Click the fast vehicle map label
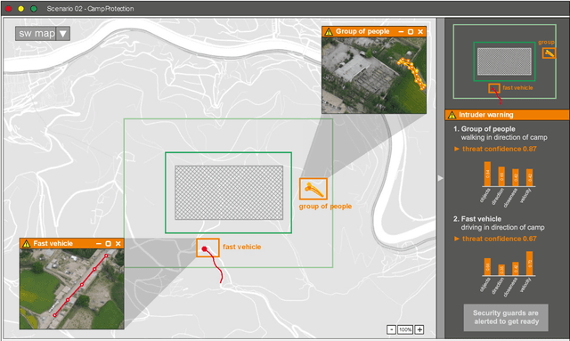This screenshot has height=341, width=570. 241,247
